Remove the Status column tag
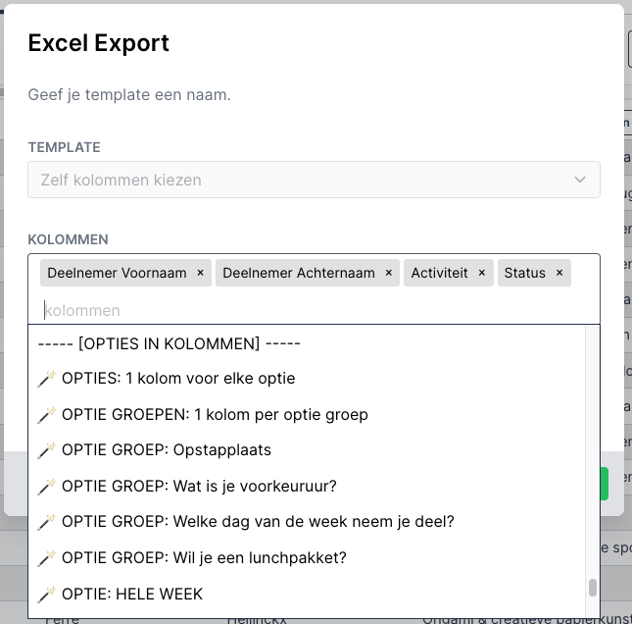Image resolution: width=632 pixels, height=624 pixels. 559,273
